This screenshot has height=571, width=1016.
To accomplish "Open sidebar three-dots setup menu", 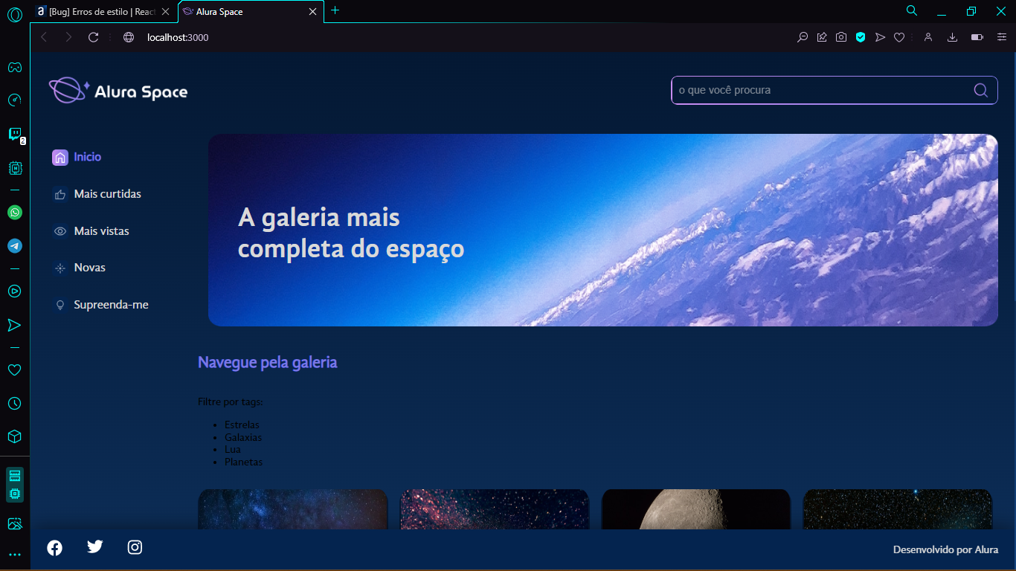I will point(14,555).
